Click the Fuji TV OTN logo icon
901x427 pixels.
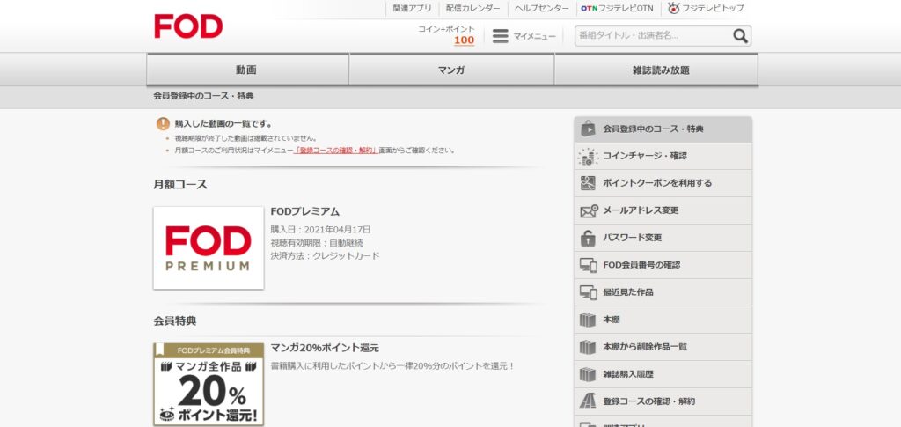coord(589,9)
